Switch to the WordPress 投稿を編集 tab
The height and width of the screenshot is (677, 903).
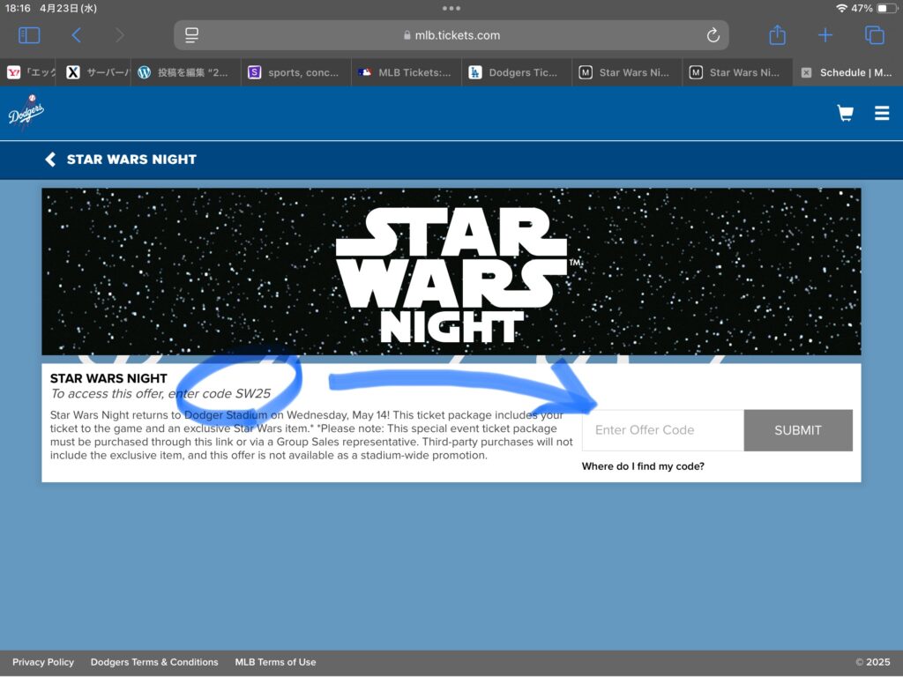point(186,72)
